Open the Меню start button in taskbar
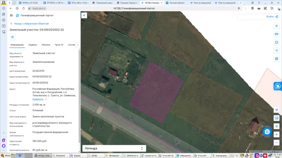Screen dimensions: 282x158 (6, 155)
